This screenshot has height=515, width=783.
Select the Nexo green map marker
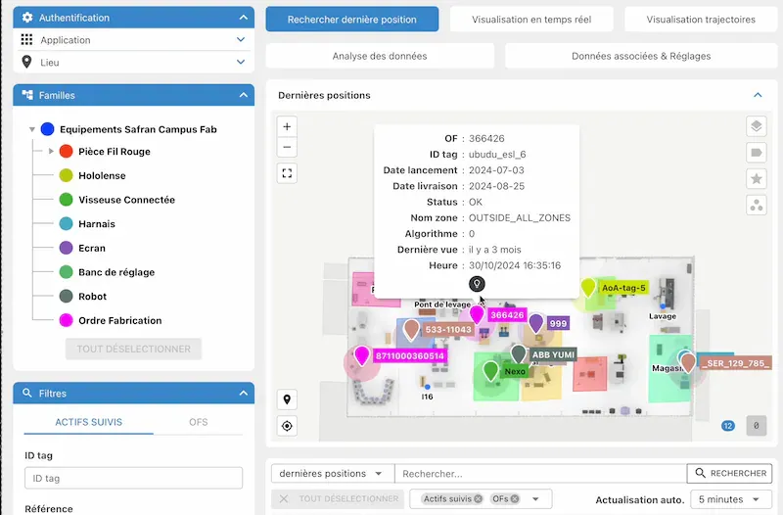[x=491, y=371]
